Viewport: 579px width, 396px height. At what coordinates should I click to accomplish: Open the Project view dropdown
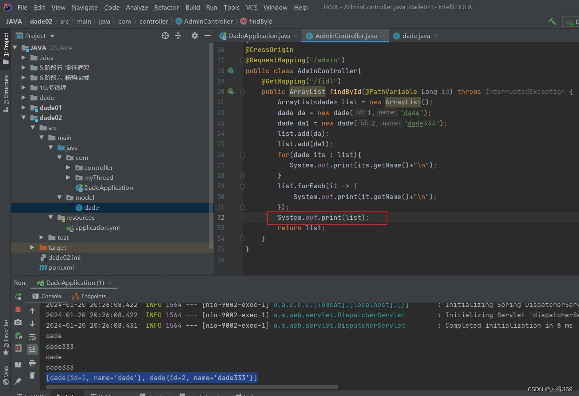click(52, 36)
